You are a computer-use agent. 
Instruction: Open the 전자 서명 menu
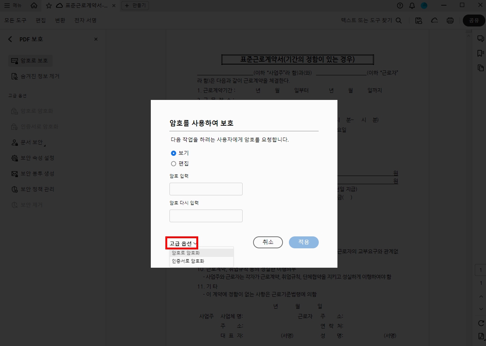[x=85, y=21]
